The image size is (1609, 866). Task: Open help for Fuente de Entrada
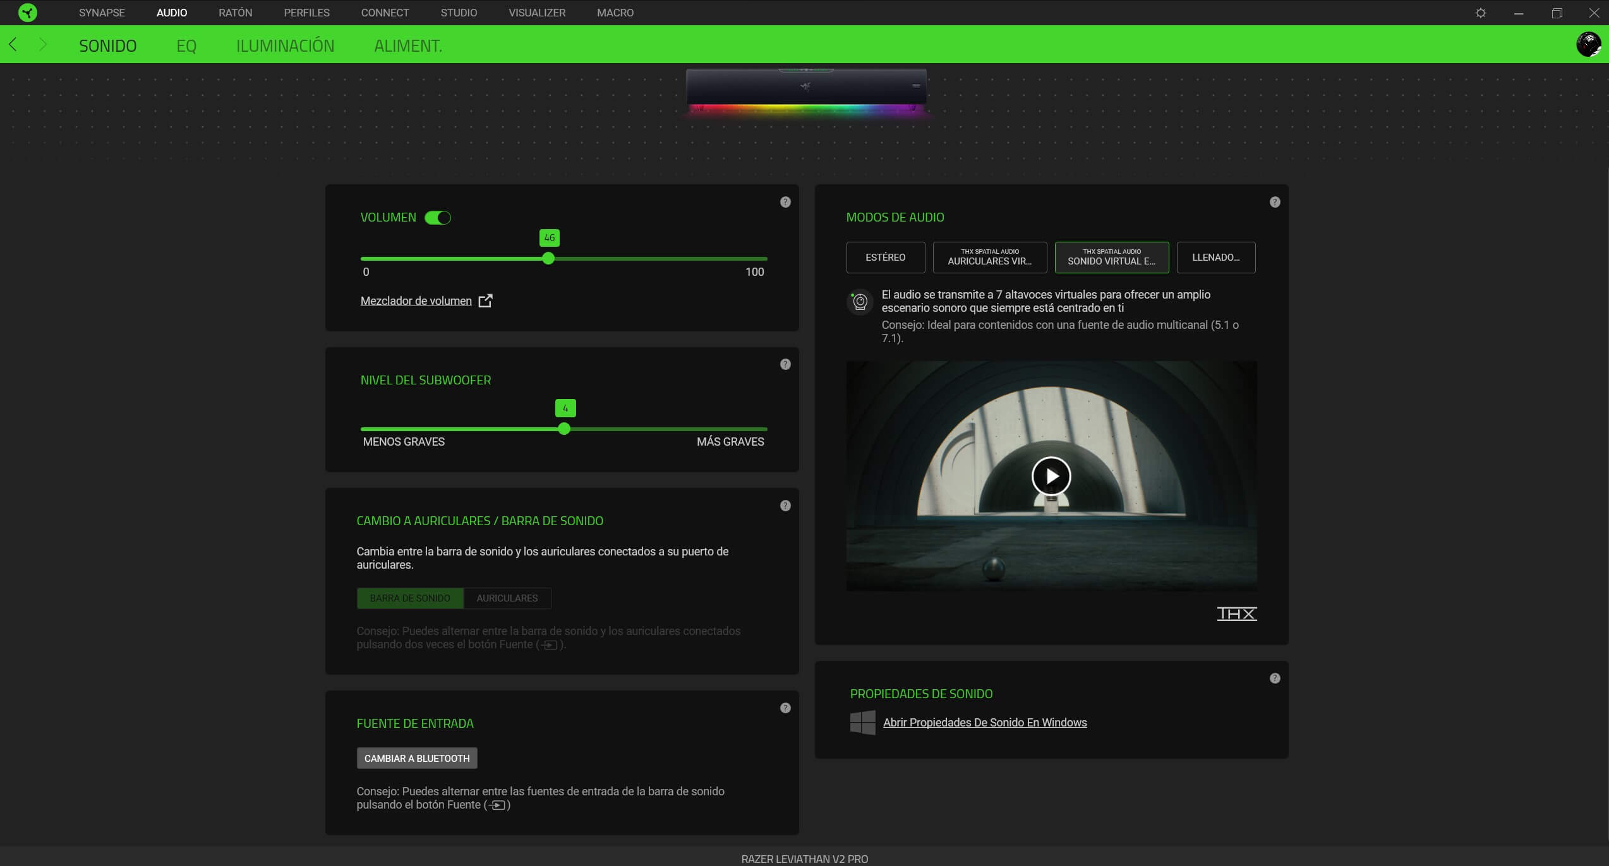coord(785,708)
